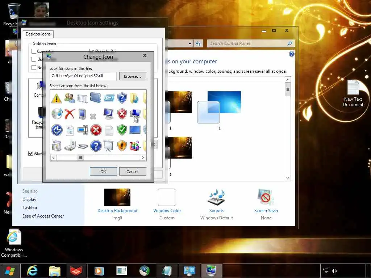Select the blue run window icon

(109, 98)
